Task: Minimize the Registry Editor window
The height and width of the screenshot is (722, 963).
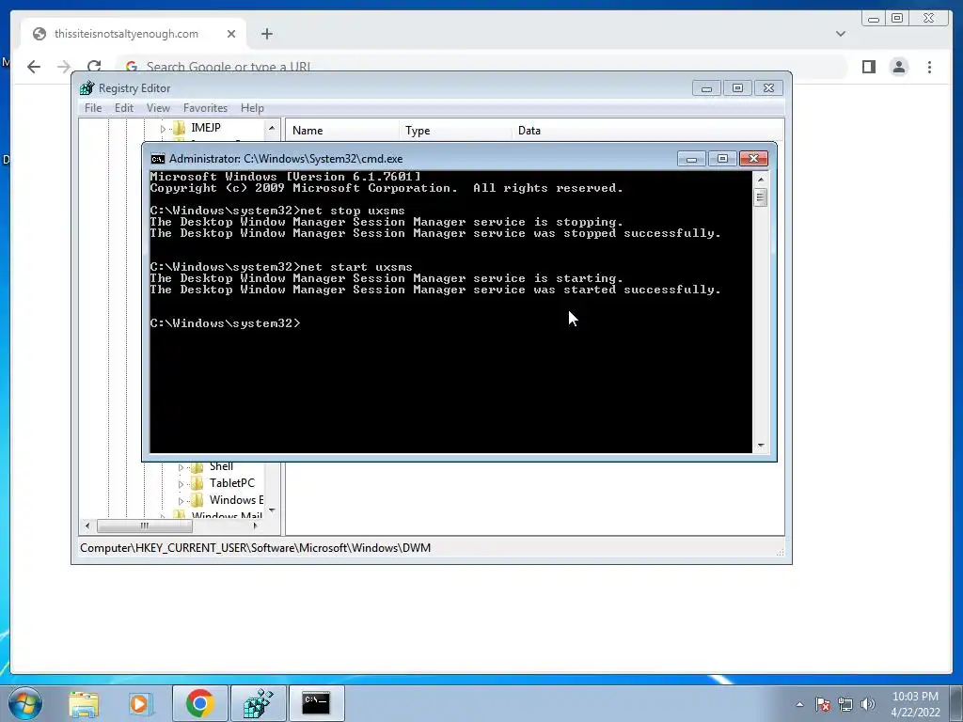Action: tap(706, 88)
